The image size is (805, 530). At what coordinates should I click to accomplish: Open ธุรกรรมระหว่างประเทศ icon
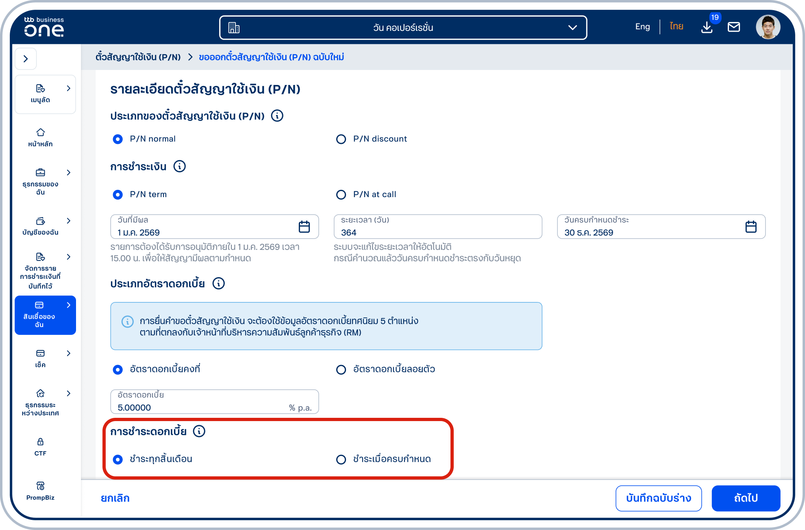[40, 393]
